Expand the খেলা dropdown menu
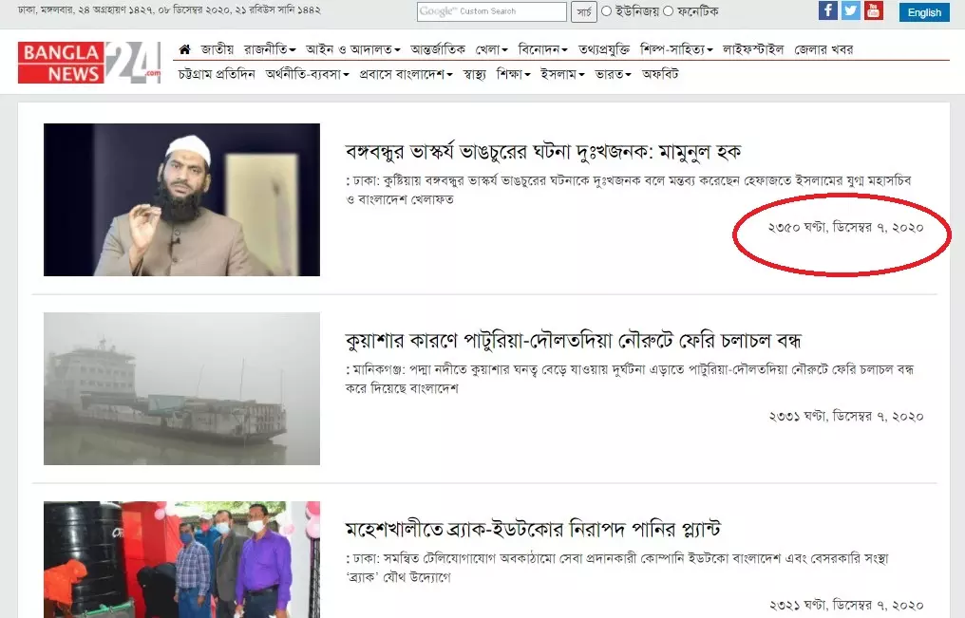965x618 pixels. tap(491, 49)
